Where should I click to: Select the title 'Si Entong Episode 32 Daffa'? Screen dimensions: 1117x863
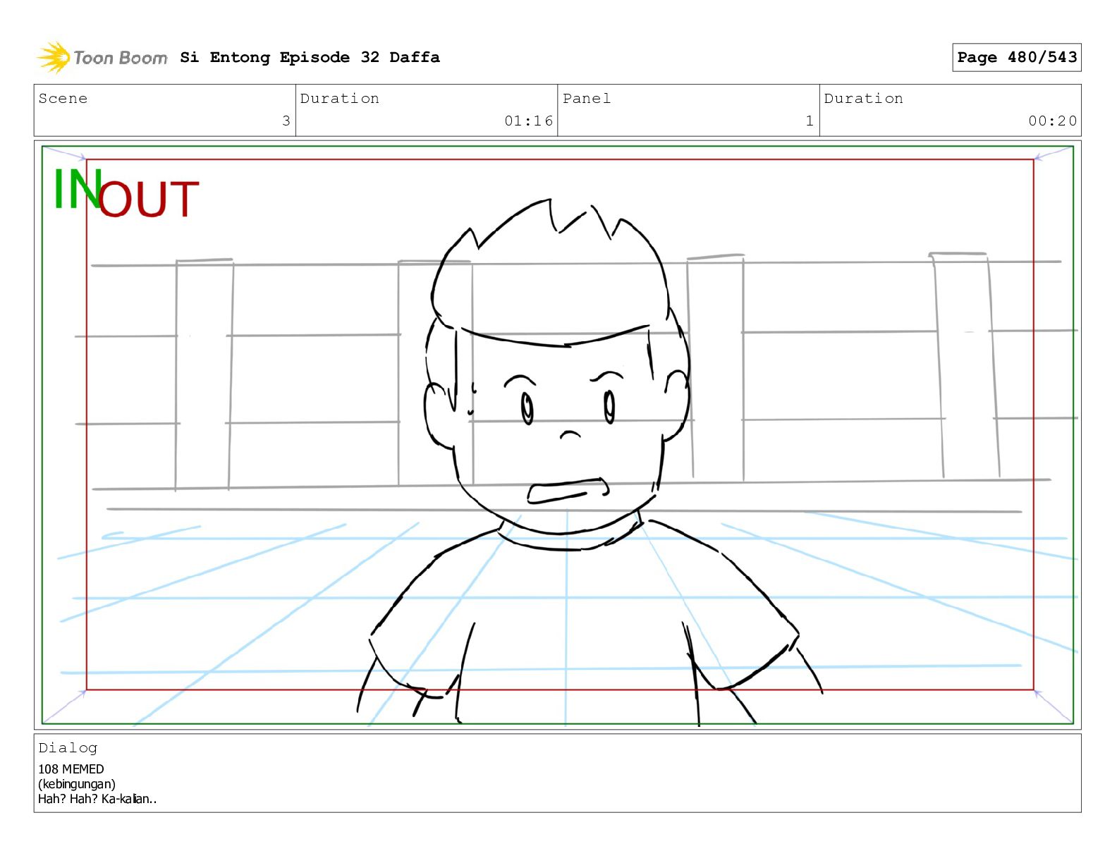click(x=310, y=57)
